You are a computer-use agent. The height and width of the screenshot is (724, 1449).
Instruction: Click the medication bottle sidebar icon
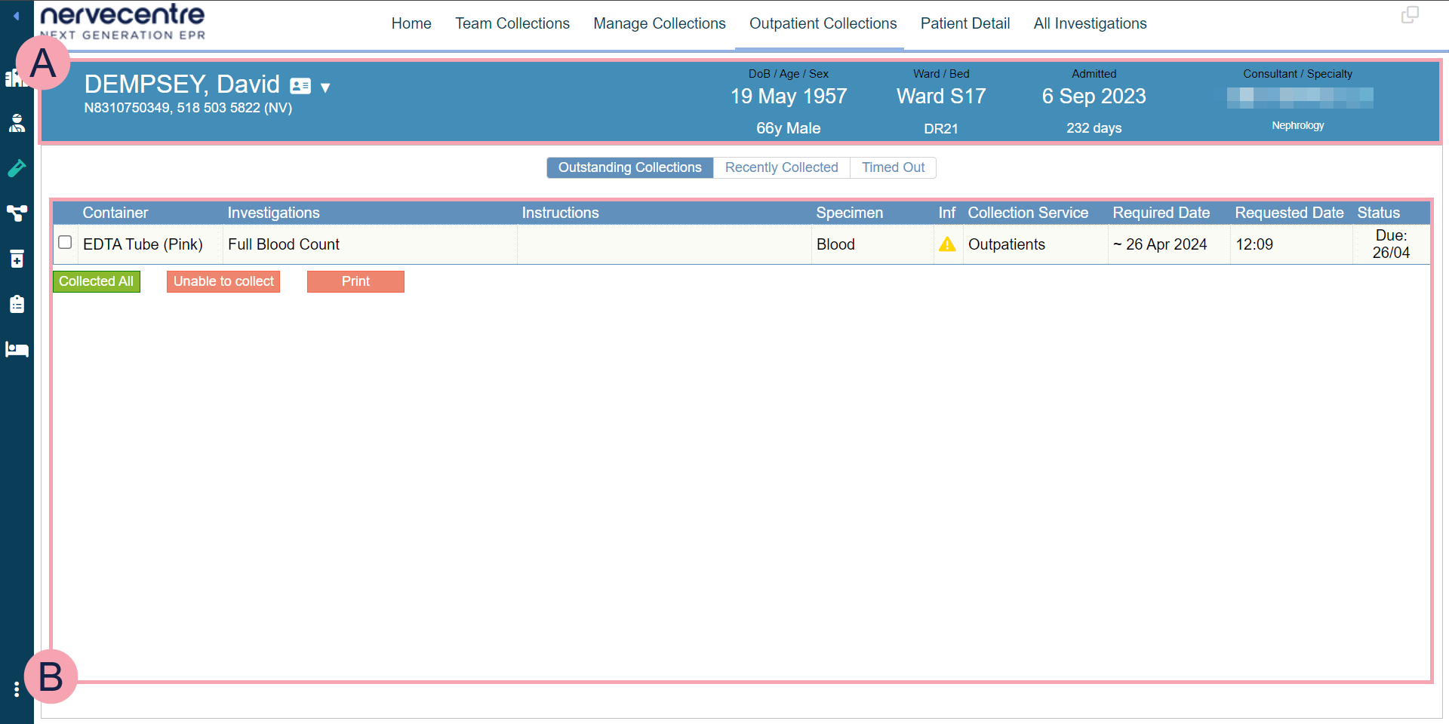17,259
